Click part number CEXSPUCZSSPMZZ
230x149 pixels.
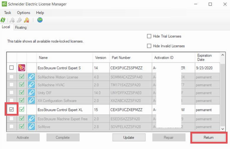pyautogui.click(x=126, y=68)
